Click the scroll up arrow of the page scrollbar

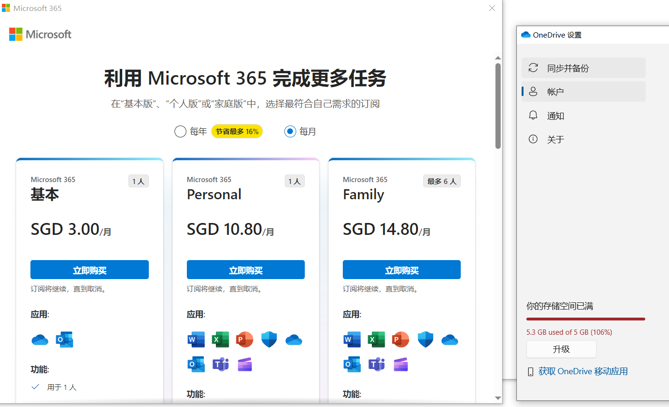coord(498,58)
